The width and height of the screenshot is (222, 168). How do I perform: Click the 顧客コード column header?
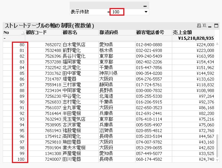(44, 32)
